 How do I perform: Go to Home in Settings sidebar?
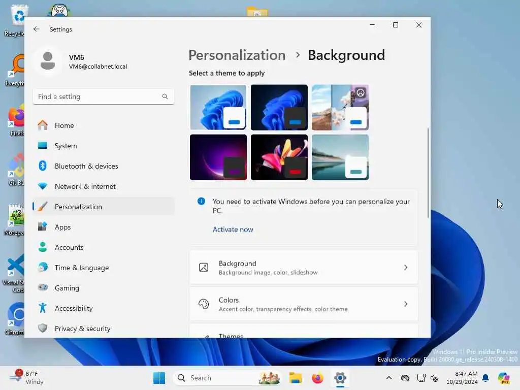(x=104, y=125)
